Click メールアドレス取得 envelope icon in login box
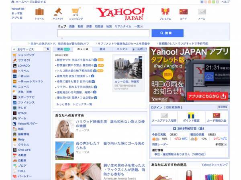The image size is (241, 180). pyautogui.click(x=164, y=115)
